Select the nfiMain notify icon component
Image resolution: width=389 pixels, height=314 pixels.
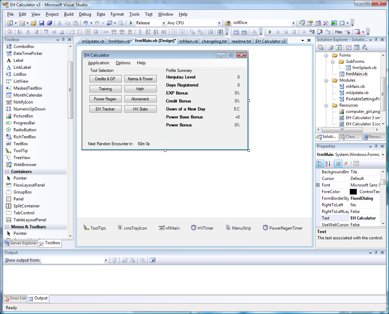(169, 228)
